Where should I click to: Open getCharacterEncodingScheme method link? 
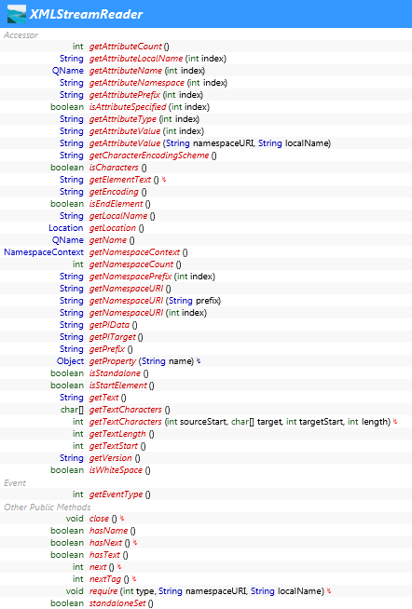[149, 155]
